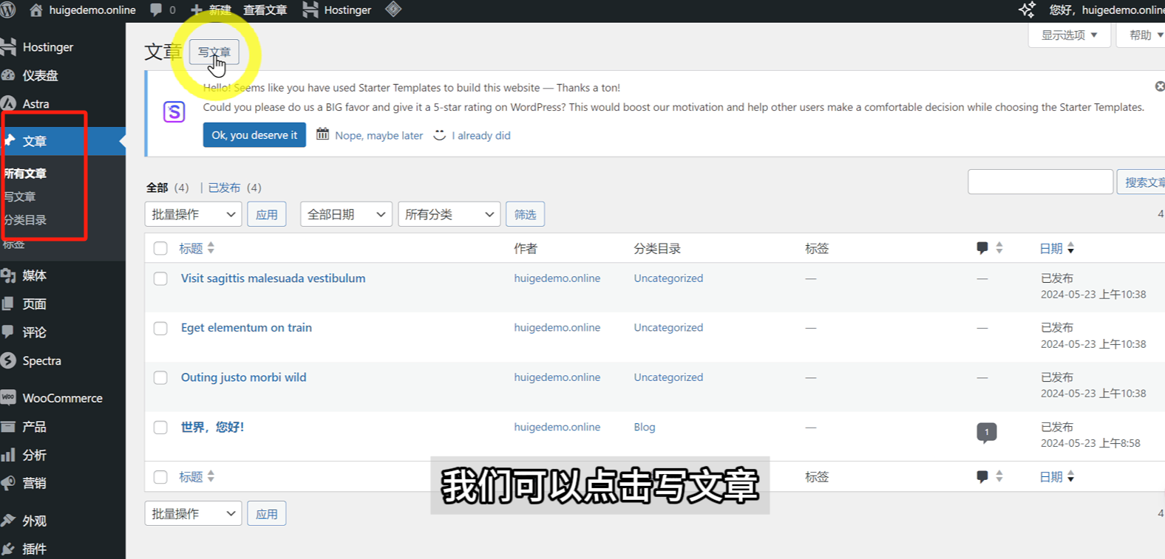Click Starter Templates S logo in notice
The width and height of the screenshot is (1165, 559).
[x=174, y=112]
